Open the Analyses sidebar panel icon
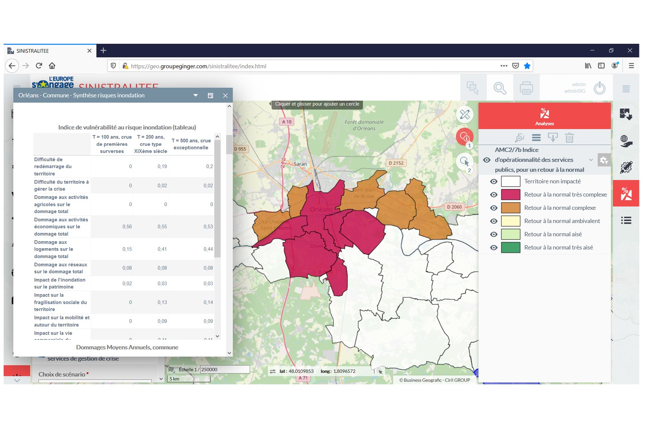Image resolution: width=646 pixels, height=429 pixels. pyautogui.click(x=626, y=193)
